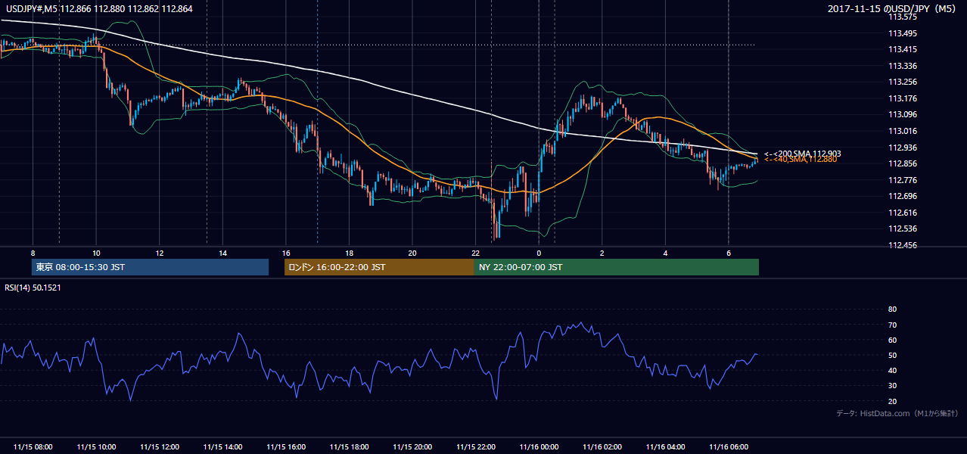The image size is (967, 454).
Task: Click the 11/15 08:00 time label
Action: (x=33, y=447)
